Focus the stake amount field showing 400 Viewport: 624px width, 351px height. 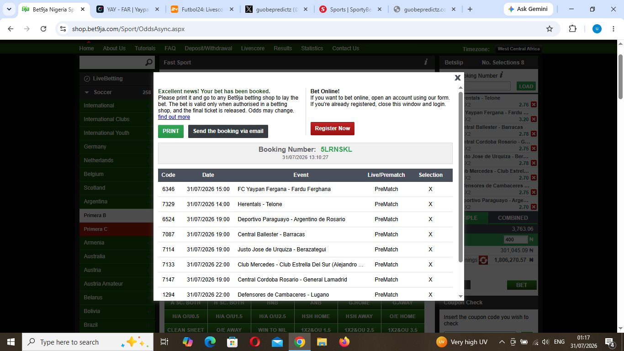point(516,239)
